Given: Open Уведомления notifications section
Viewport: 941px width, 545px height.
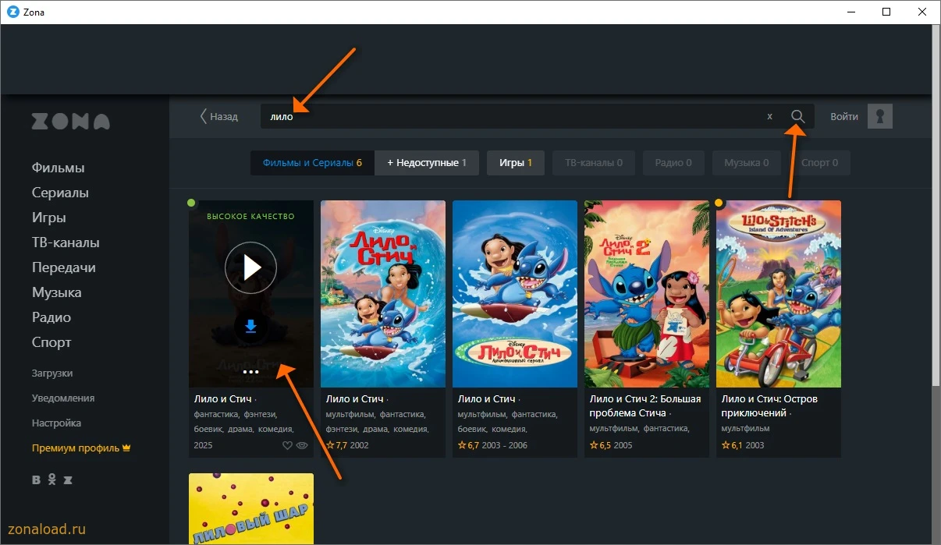Looking at the screenshot, I should coord(63,398).
